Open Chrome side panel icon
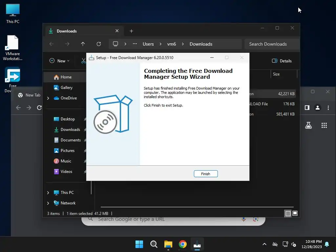The height and width of the screenshot is (252, 336). pos(307,108)
